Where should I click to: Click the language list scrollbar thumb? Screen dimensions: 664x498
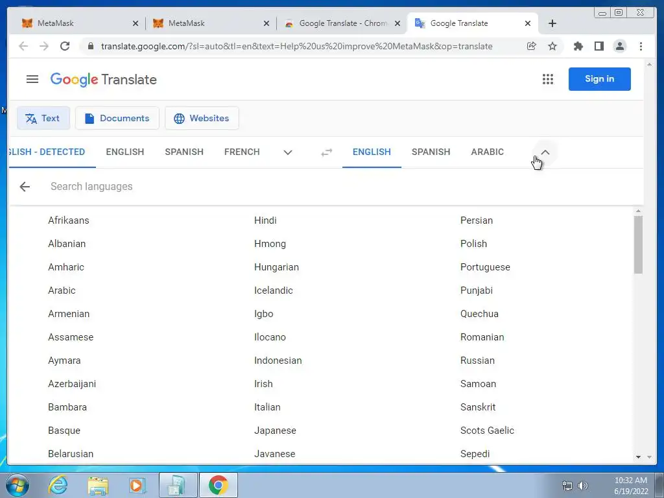[x=638, y=244]
